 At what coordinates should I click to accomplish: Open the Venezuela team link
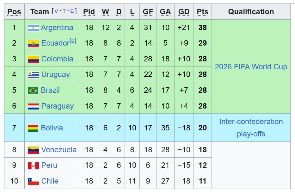(59, 150)
